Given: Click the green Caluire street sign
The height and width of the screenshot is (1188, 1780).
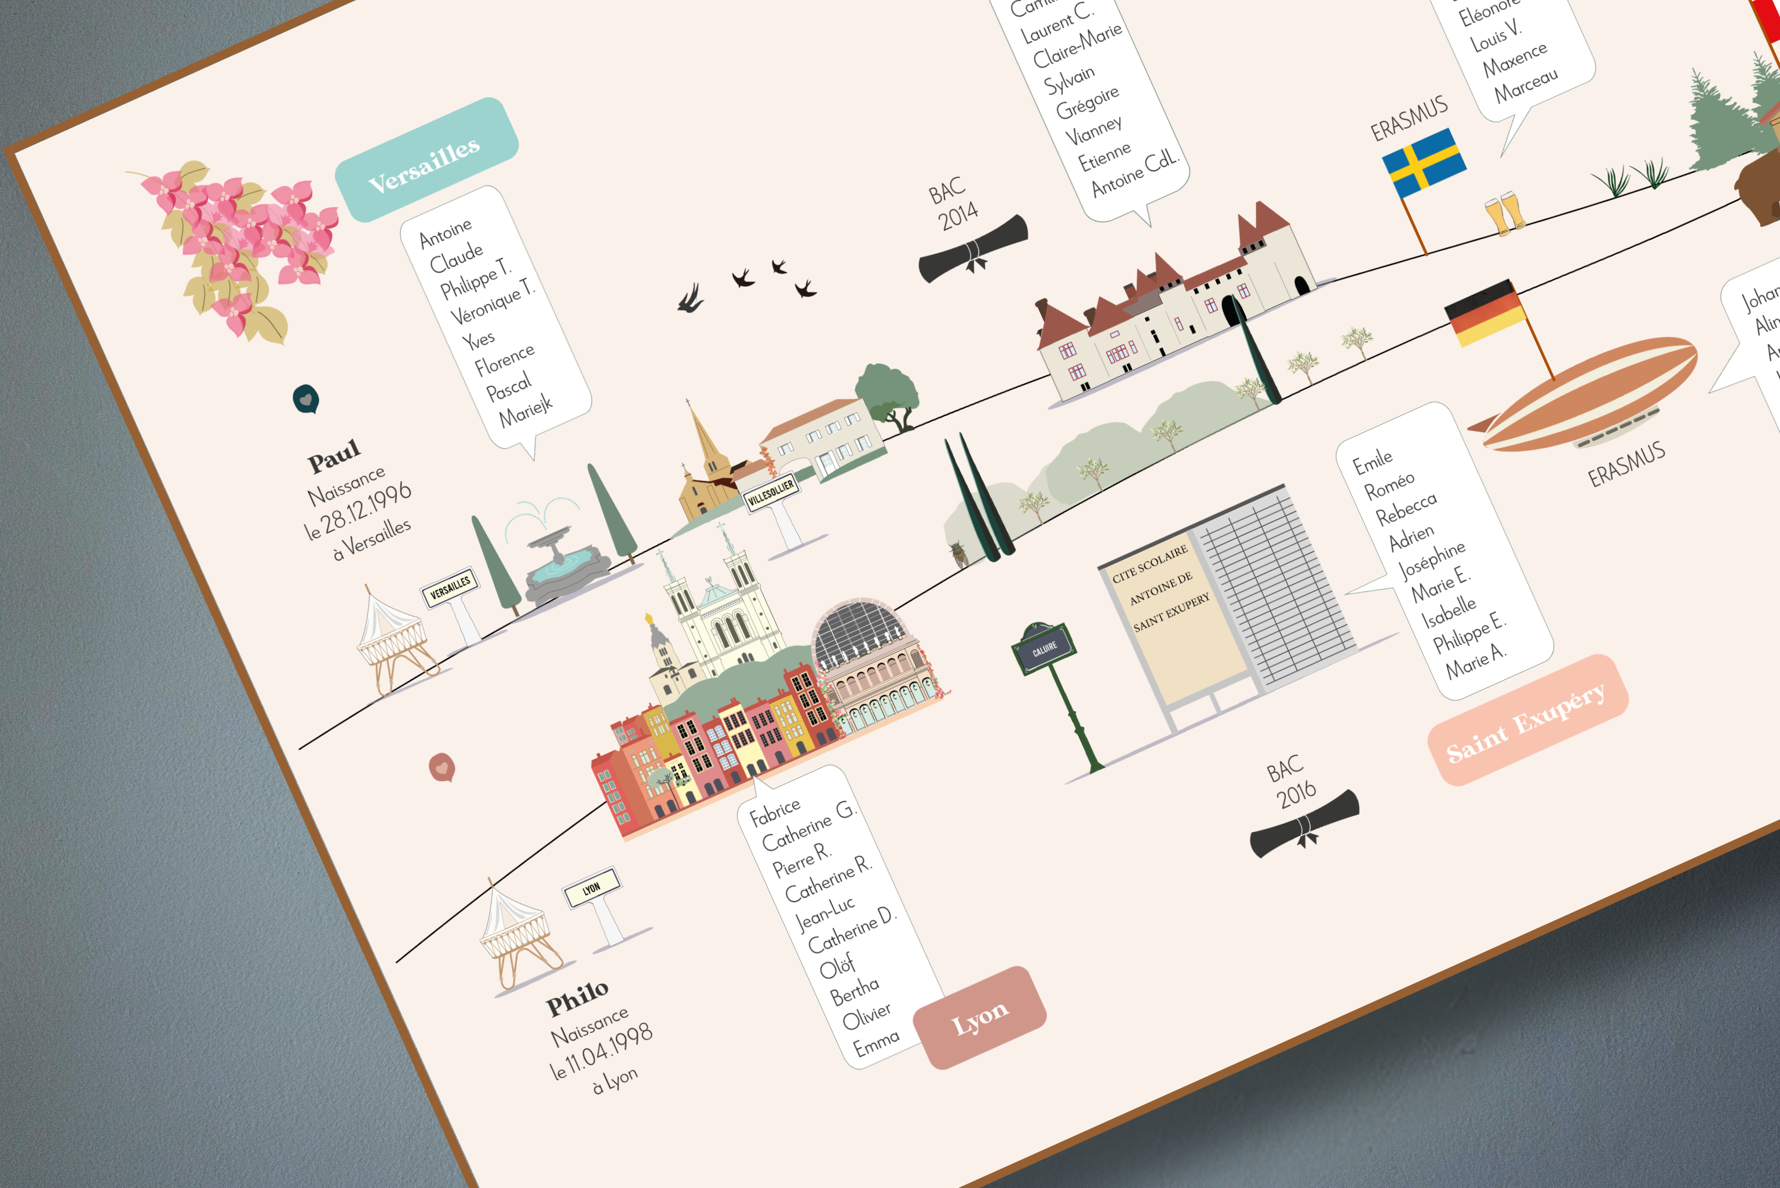Looking at the screenshot, I should [1044, 649].
